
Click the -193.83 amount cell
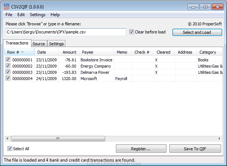click(x=69, y=72)
